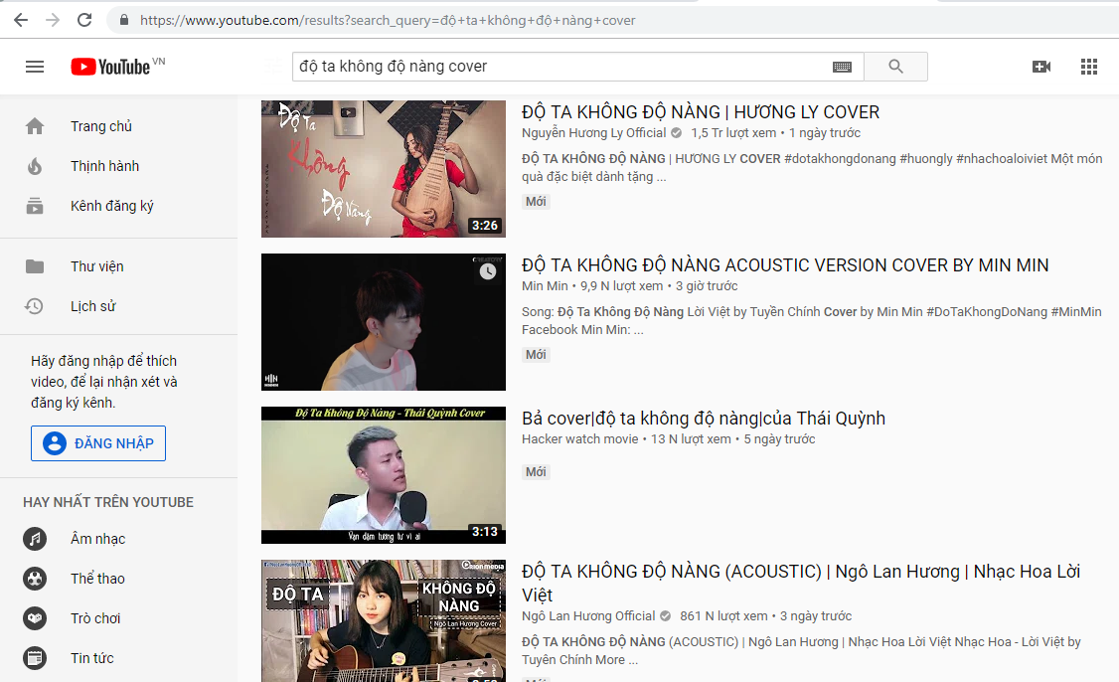Screen dimensions: 1119x682
Task: Click Mới badge under Hương Ly video
Action: point(536,202)
